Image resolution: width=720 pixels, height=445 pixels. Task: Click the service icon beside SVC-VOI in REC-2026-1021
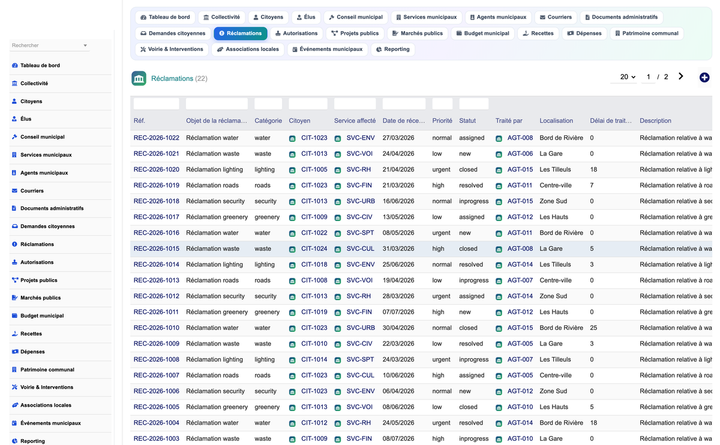338,154
